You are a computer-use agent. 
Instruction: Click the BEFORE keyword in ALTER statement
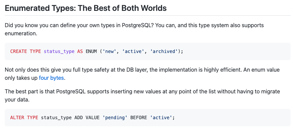coord(138,117)
